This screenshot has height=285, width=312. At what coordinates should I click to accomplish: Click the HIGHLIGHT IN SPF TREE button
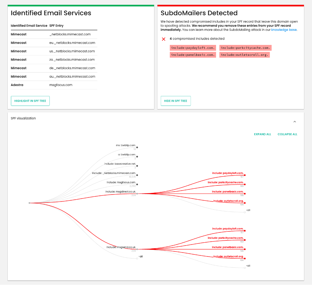pos(30,101)
